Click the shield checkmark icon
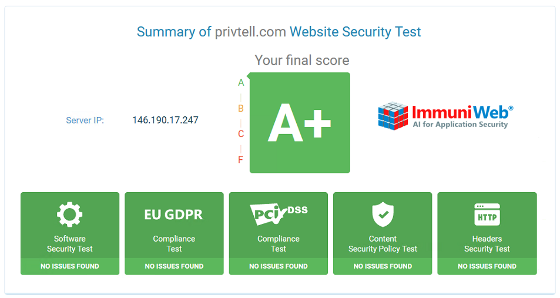This screenshot has height=298, width=560. tap(383, 215)
